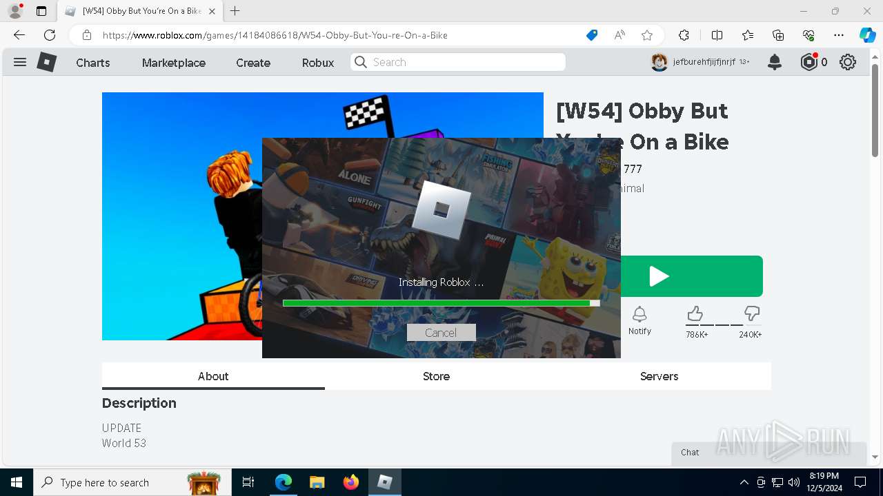This screenshot has width=883, height=496.
Task: Open the browser profile icon
Action: pyautogui.click(x=15, y=11)
